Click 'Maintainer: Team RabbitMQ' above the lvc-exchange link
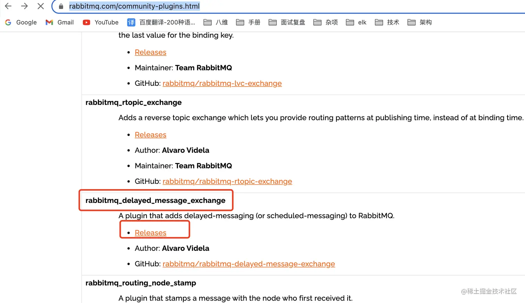Viewport: 525px width, 303px height. coord(183,68)
